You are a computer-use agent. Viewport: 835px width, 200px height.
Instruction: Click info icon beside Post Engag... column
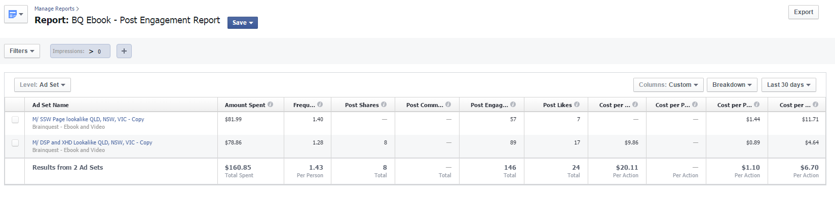tap(513, 105)
